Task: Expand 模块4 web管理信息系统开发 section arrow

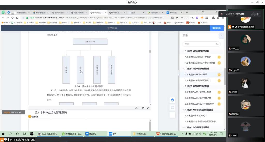Action: click(x=183, y=110)
